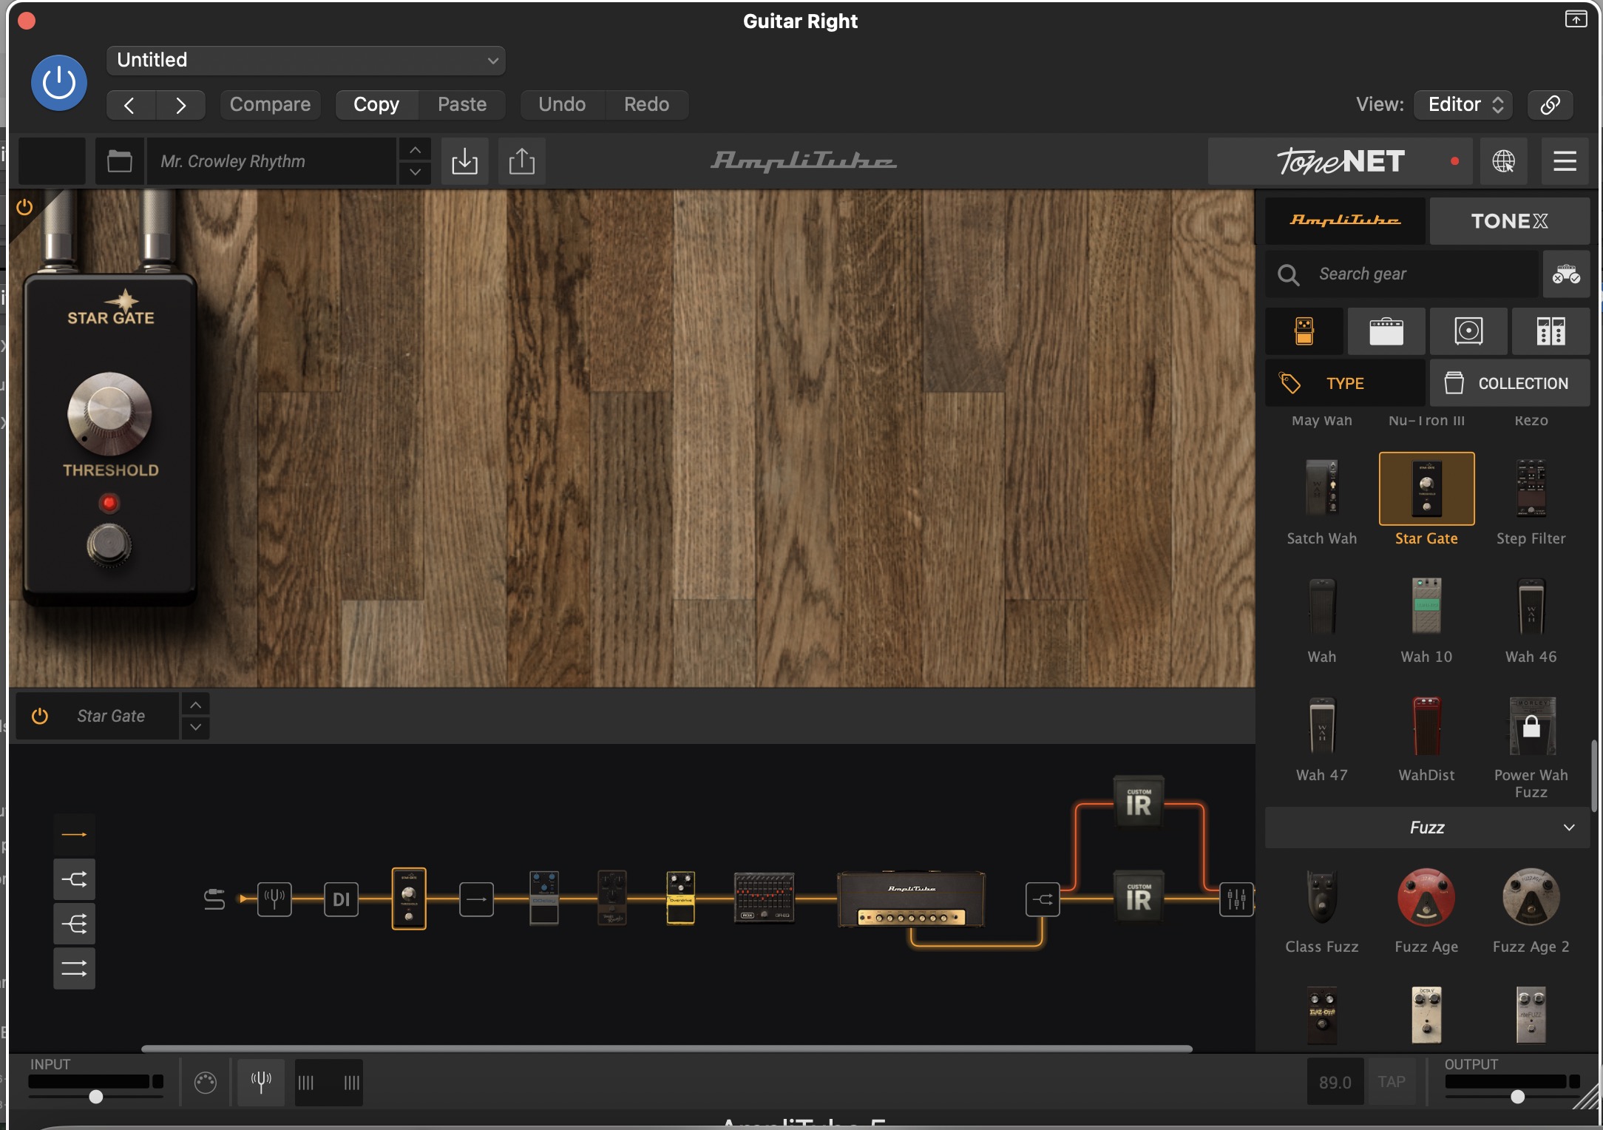Viewport: 1603px width, 1130px height.
Task: Select the COLLECTION filter tab
Action: [x=1509, y=383]
